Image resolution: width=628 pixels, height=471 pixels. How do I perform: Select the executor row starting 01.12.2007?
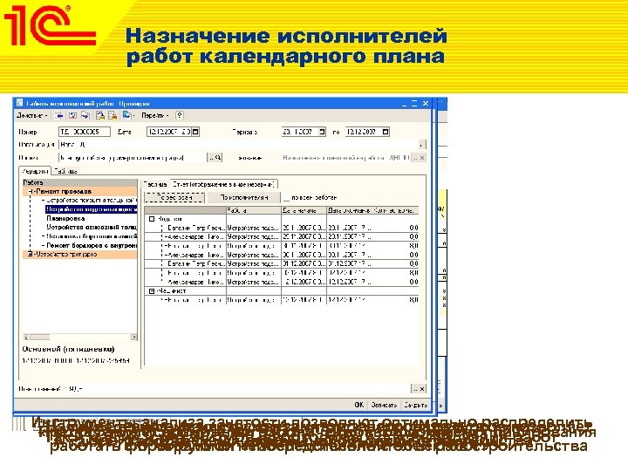282,264
